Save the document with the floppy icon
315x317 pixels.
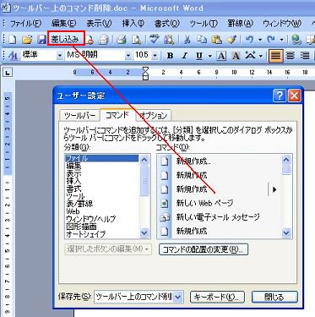click(42, 40)
